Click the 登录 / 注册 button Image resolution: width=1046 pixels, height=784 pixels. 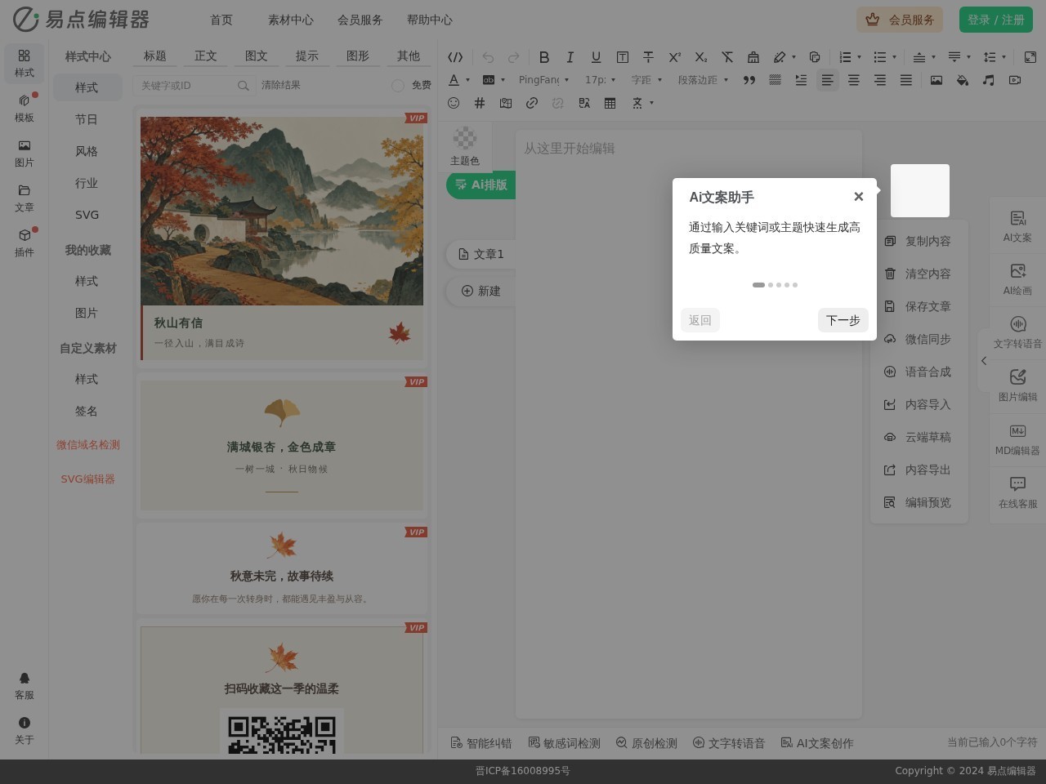tap(996, 20)
